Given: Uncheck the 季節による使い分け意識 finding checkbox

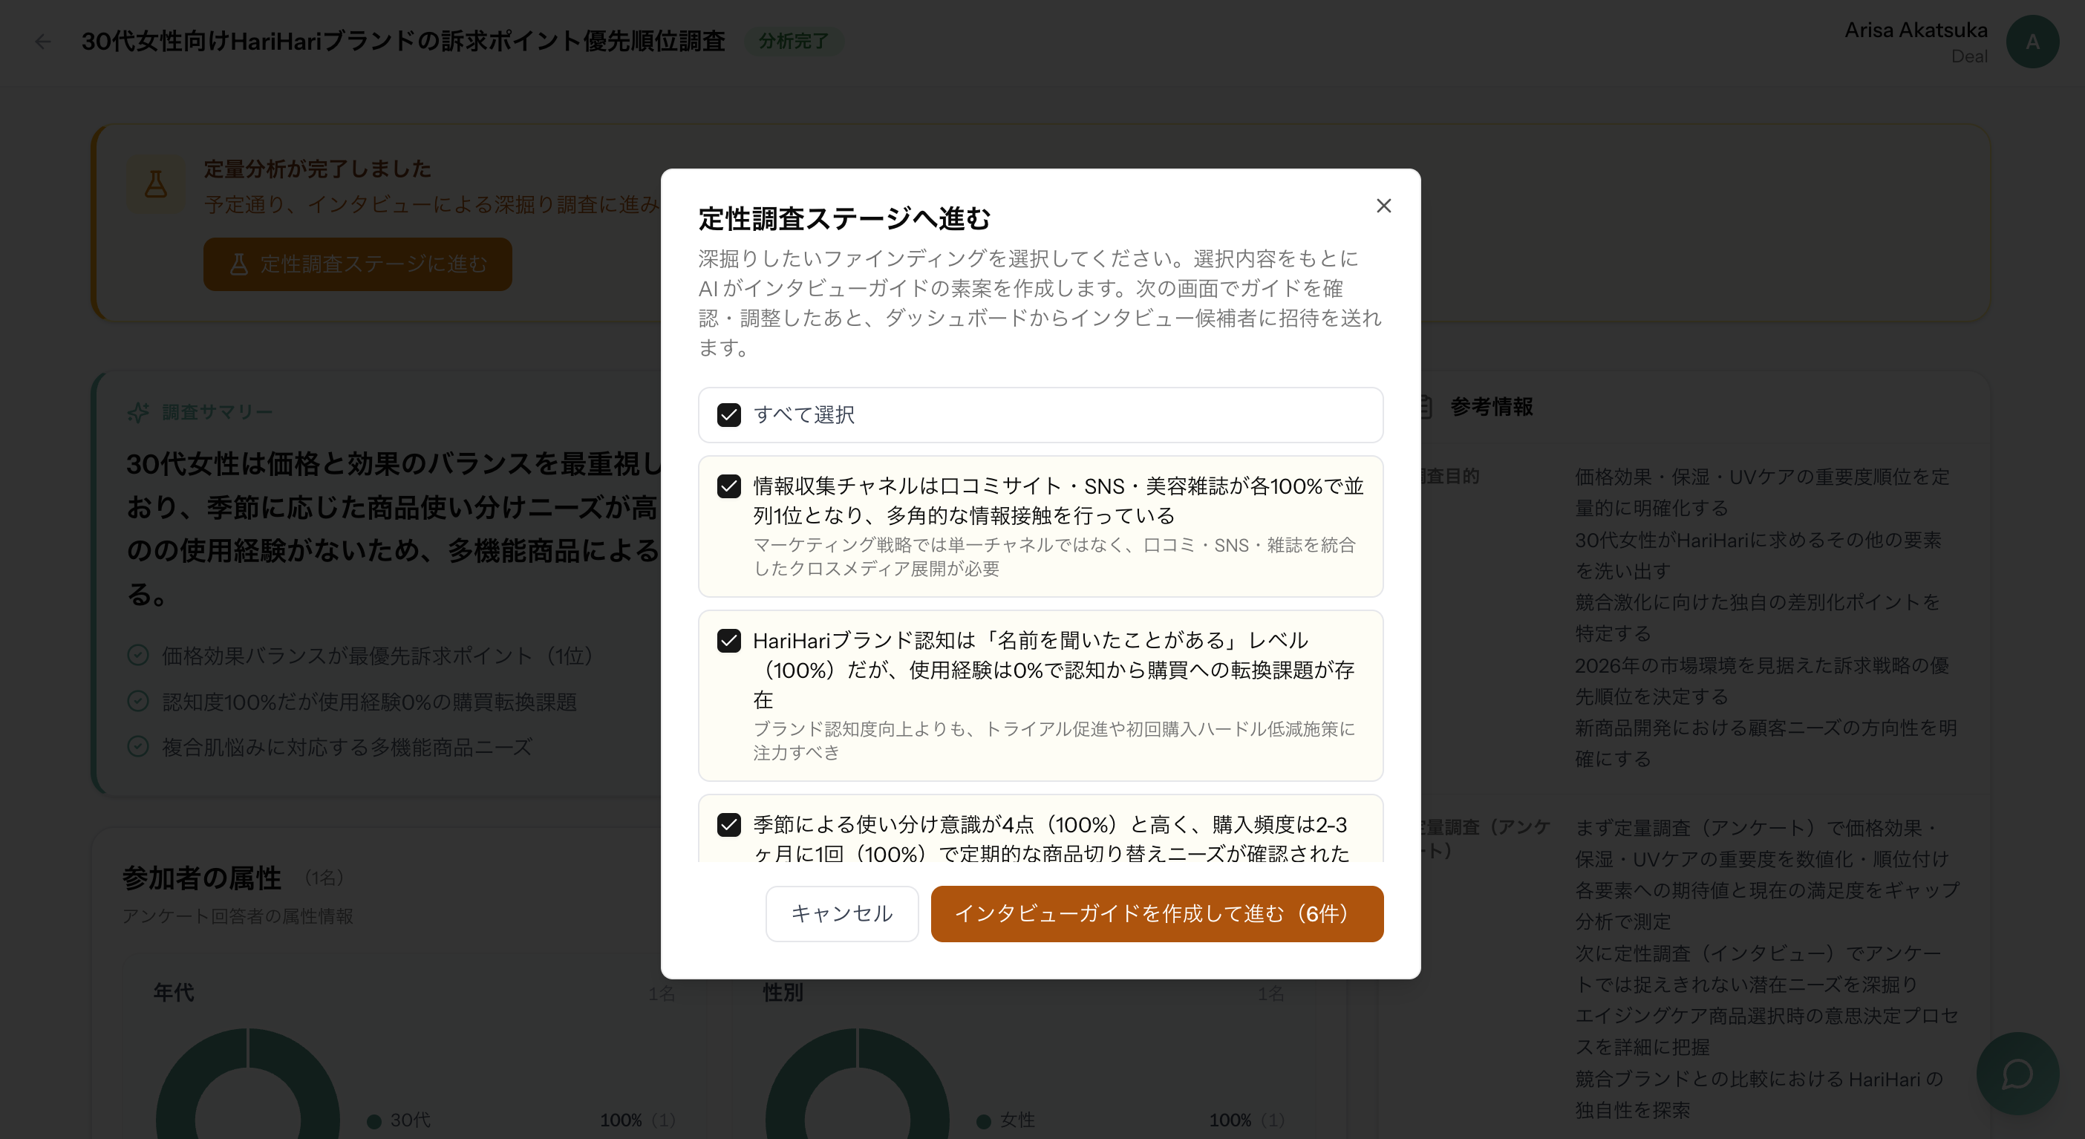Looking at the screenshot, I should pyautogui.click(x=728, y=824).
